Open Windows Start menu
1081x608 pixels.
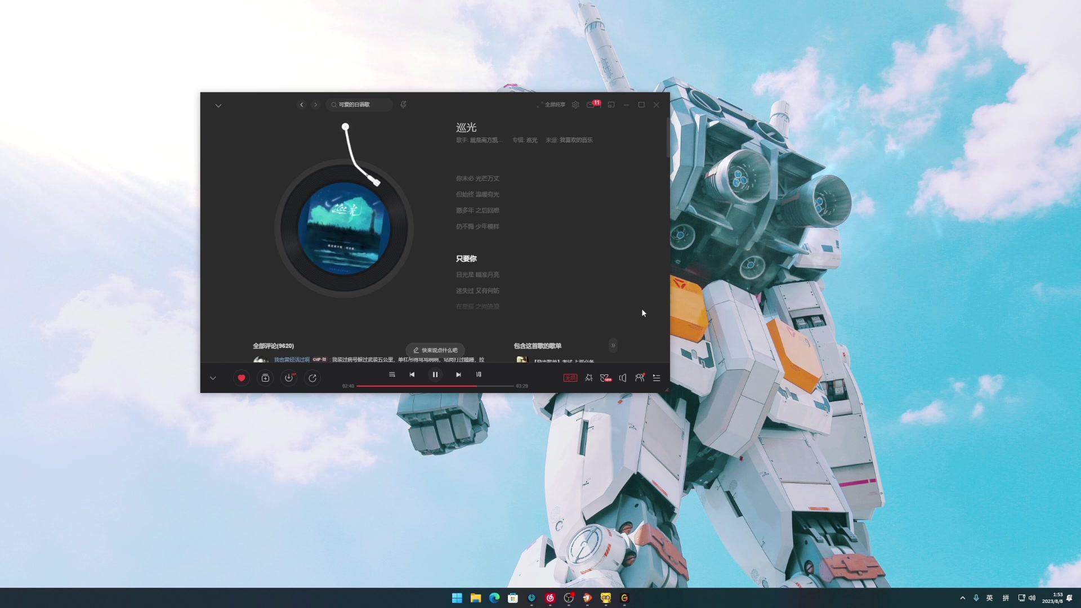point(457,598)
